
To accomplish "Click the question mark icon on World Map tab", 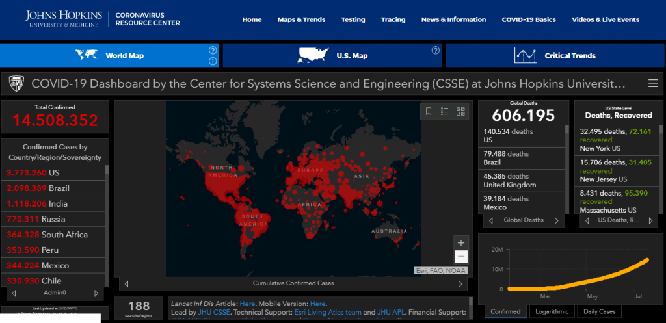I will tap(213, 50).
